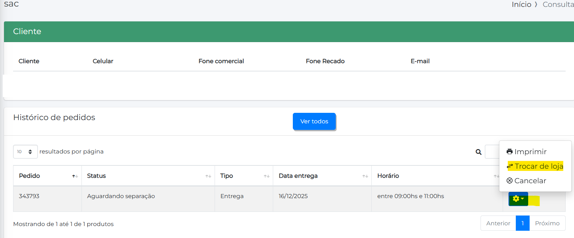Screen dimensions: 574x238
Task: Choose Trocar de loja in the menu
Action: click(x=535, y=166)
